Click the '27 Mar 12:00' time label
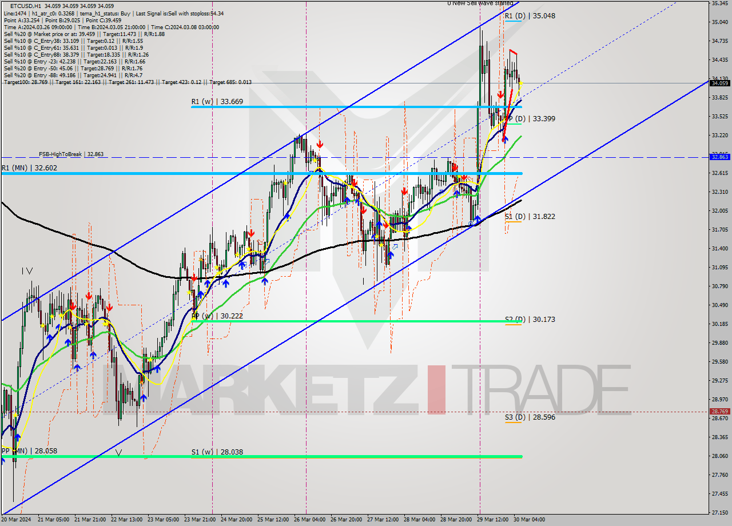 pyautogui.click(x=383, y=520)
